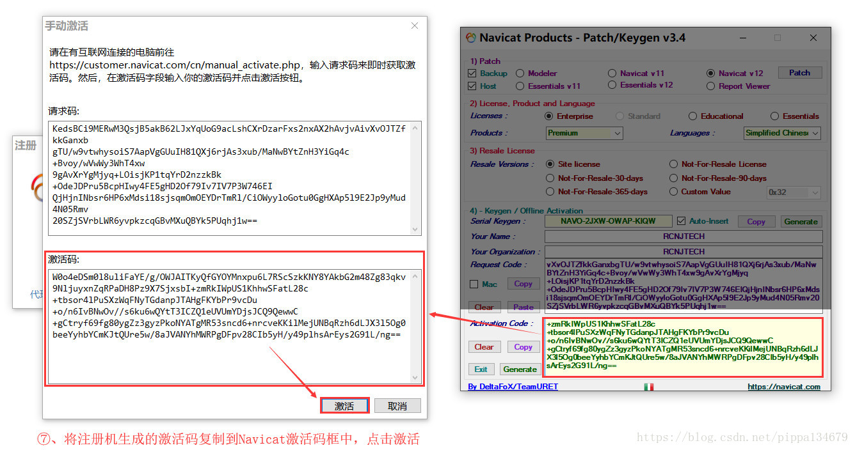Copy the serial key with Copy button
This screenshot has width=855, height=450.
[756, 222]
